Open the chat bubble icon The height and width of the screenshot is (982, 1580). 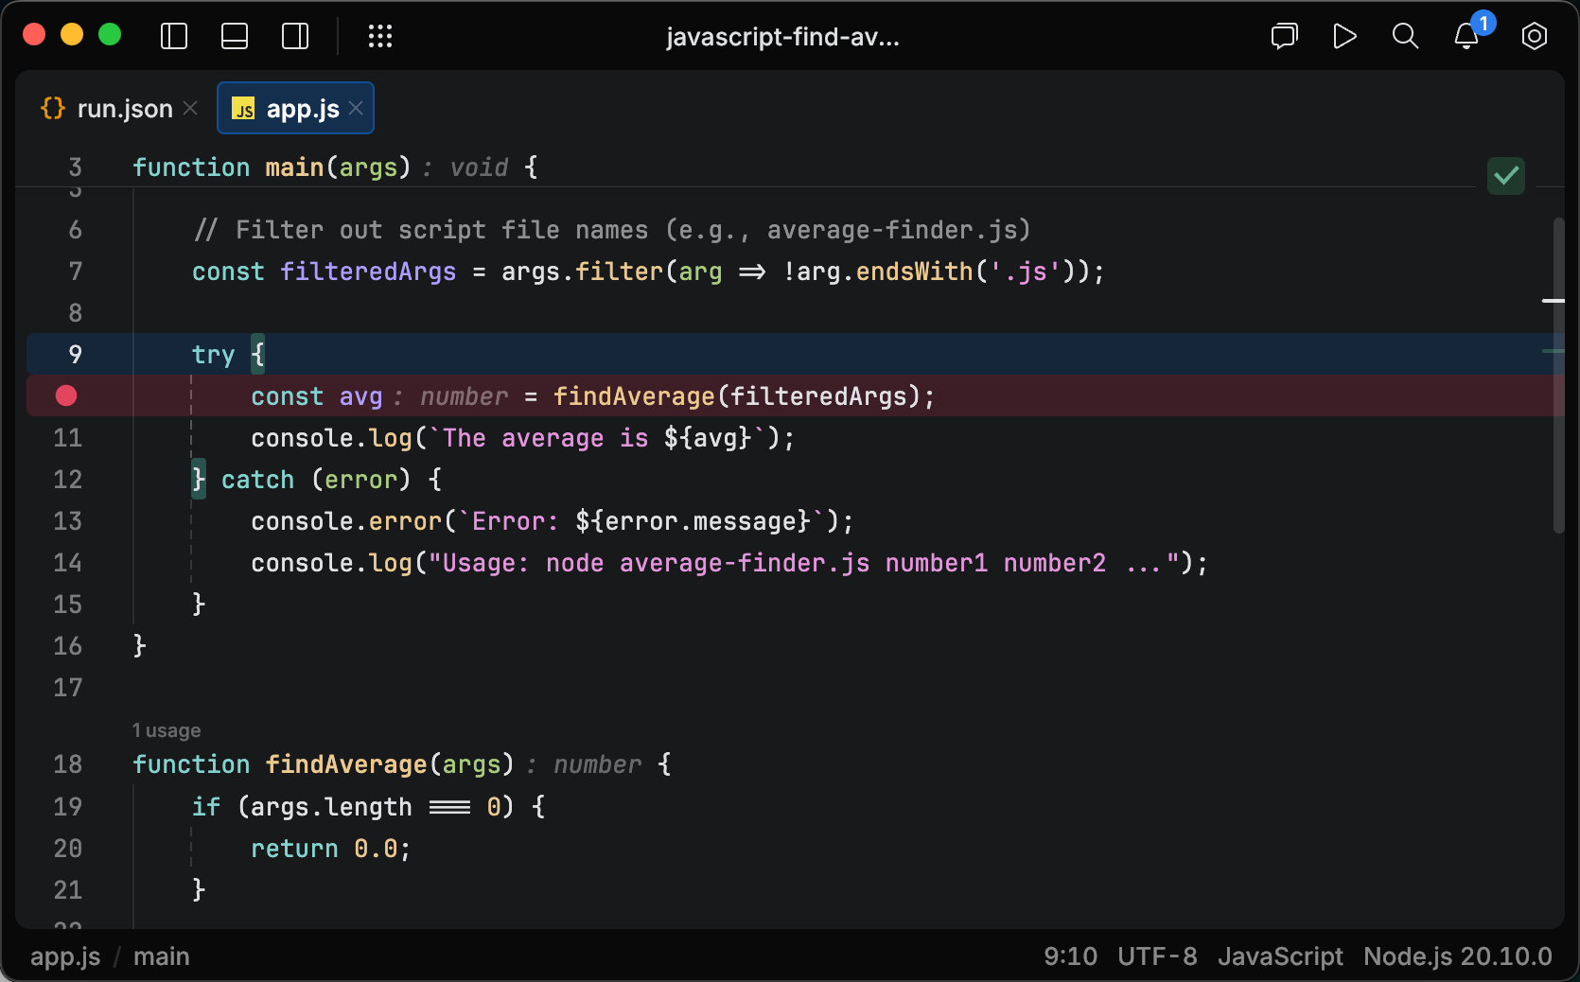point(1284,37)
